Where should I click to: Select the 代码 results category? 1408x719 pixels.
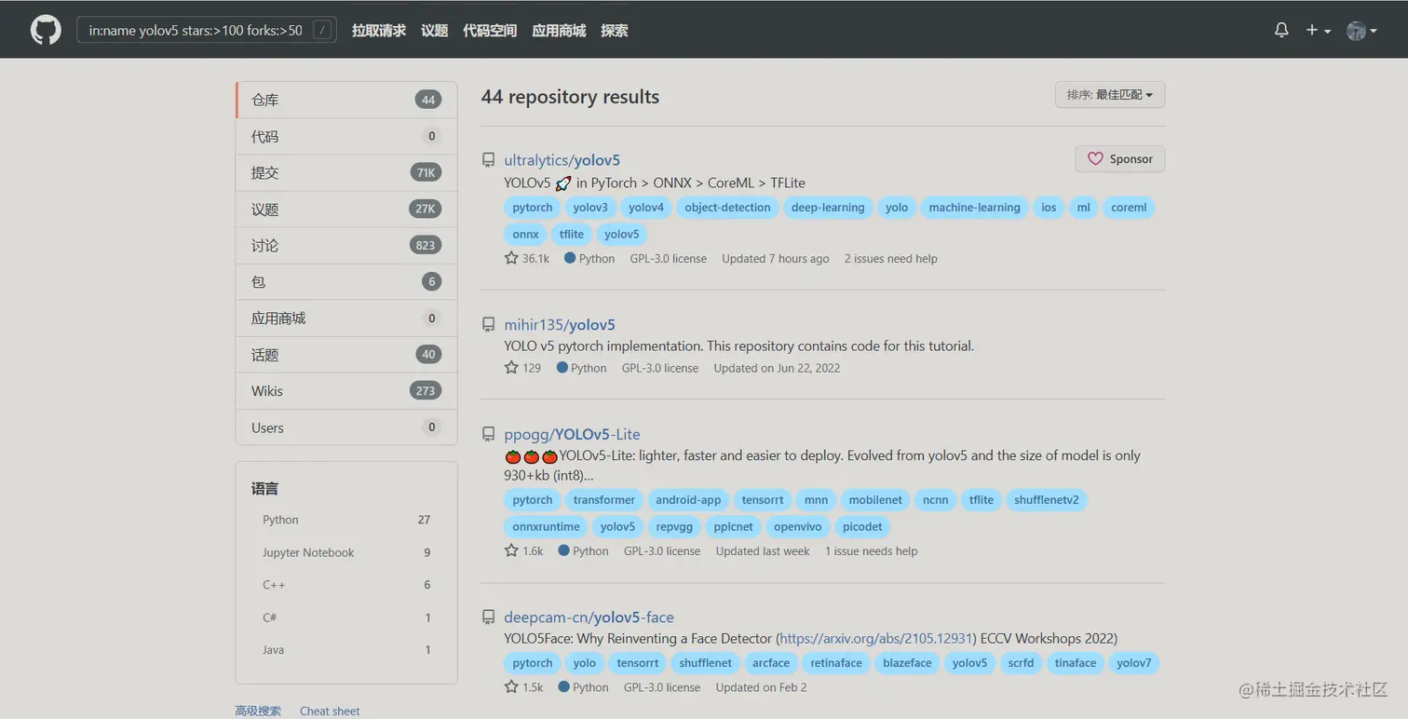346,136
